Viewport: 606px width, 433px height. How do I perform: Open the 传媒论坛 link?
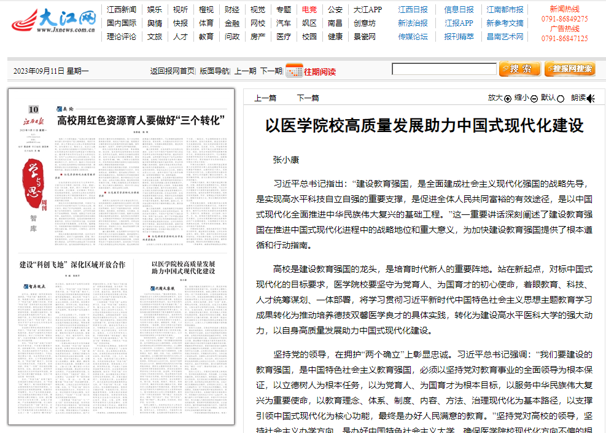(x=413, y=37)
